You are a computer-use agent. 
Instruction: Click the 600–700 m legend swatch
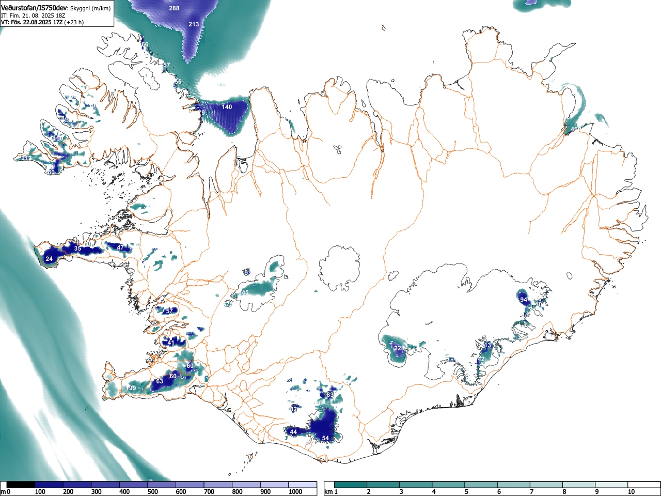(x=190, y=485)
